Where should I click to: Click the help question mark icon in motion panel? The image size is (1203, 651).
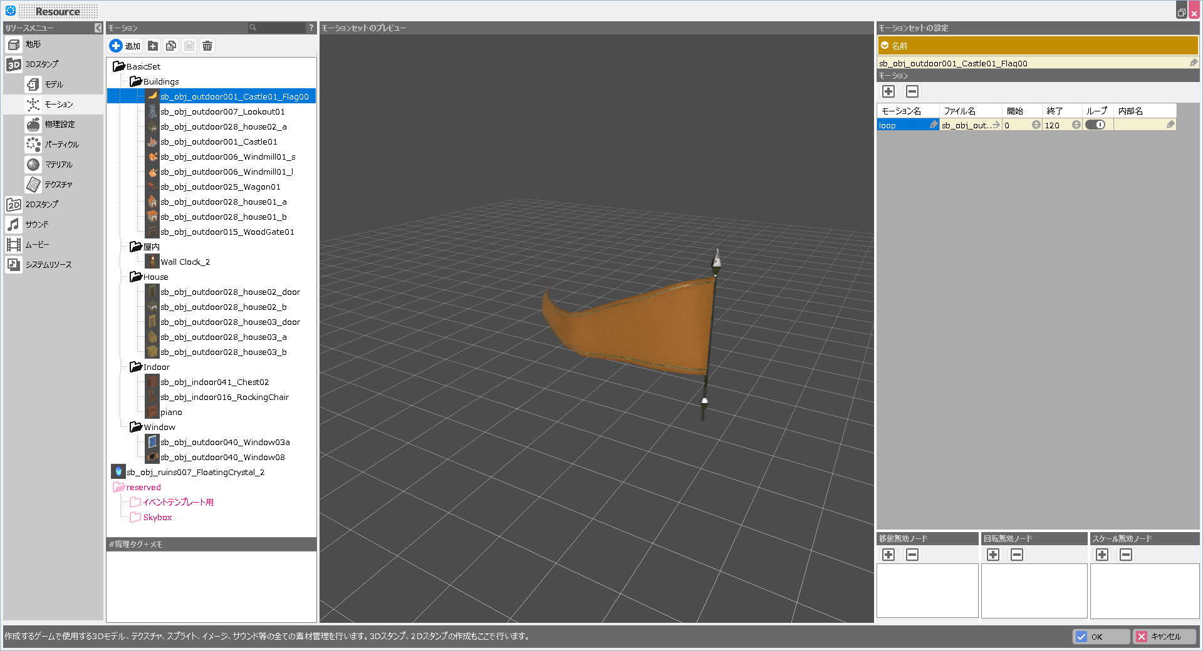[311, 28]
